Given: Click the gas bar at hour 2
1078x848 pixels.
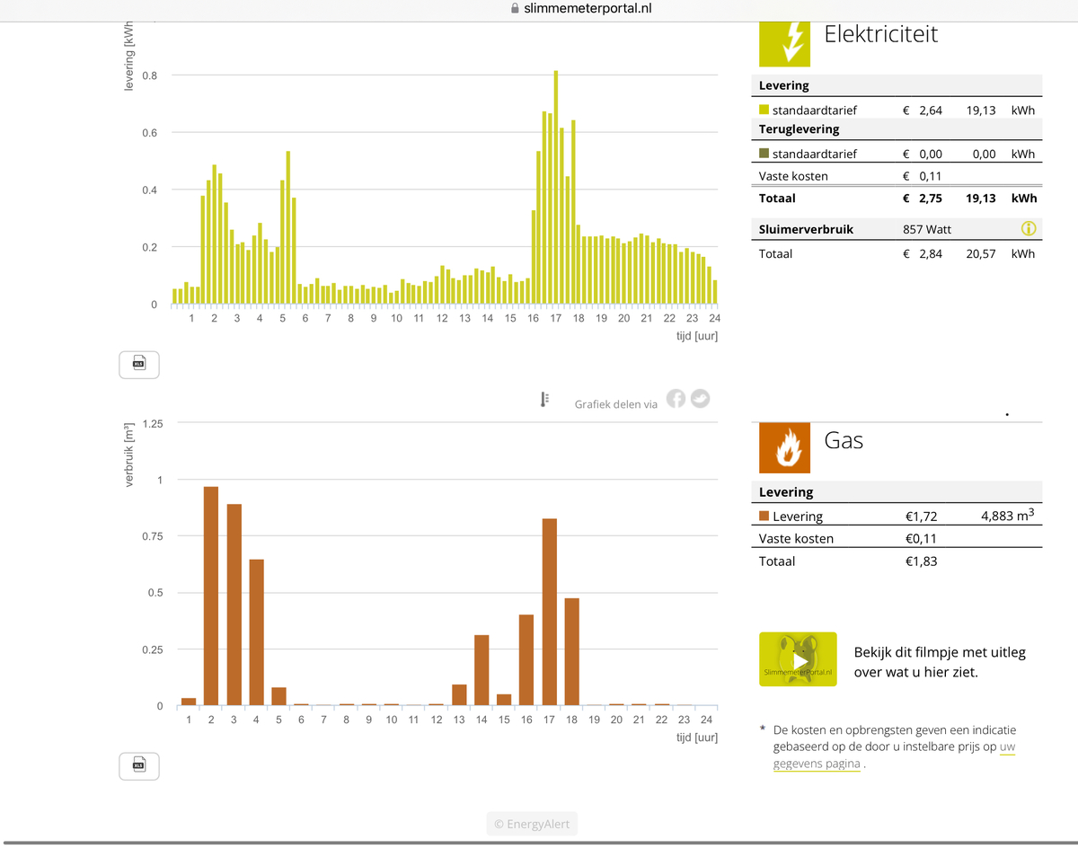Looking at the screenshot, I should pos(211,596).
